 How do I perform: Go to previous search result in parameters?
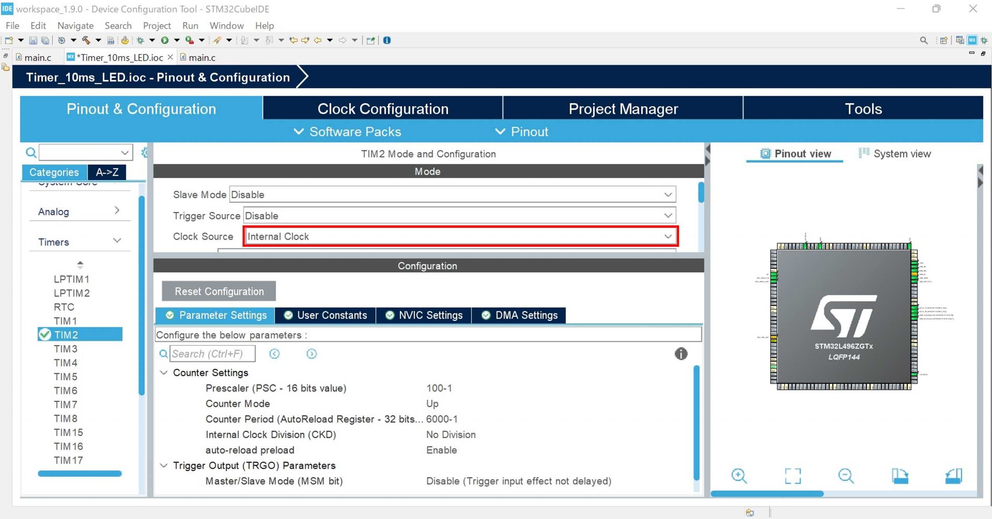coord(274,354)
